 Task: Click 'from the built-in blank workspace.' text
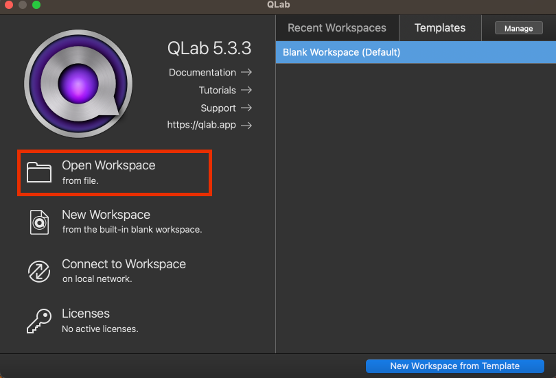(132, 230)
